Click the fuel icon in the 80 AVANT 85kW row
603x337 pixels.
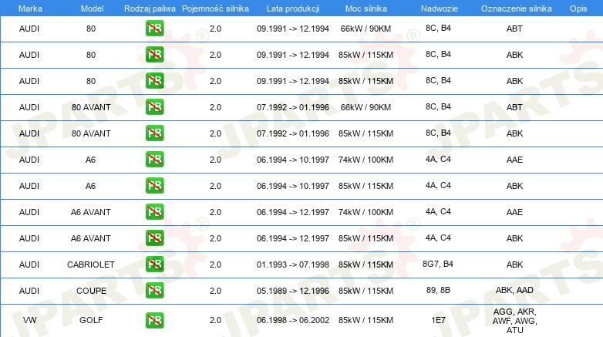pyautogui.click(x=154, y=133)
